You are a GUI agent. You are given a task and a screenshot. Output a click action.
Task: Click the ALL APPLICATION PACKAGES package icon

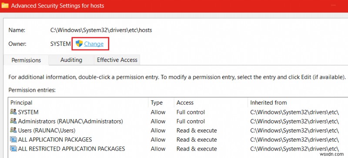pyautogui.click(x=13, y=139)
